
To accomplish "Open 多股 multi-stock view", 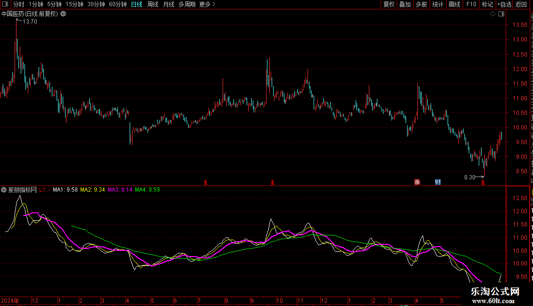I will tap(421, 4).
